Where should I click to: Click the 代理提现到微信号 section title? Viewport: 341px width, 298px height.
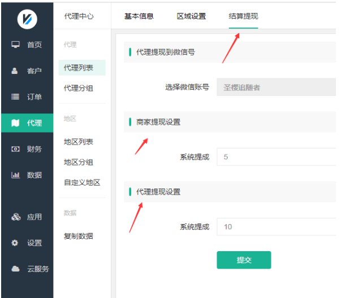(166, 52)
